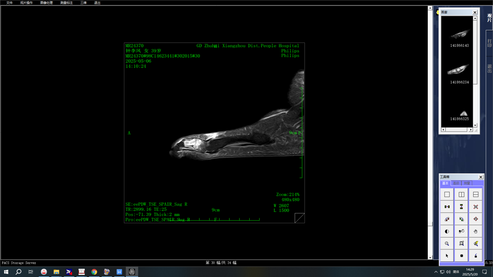Open the 测量标注 menu
The height and width of the screenshot is (277, 493).
coord(66,3)
